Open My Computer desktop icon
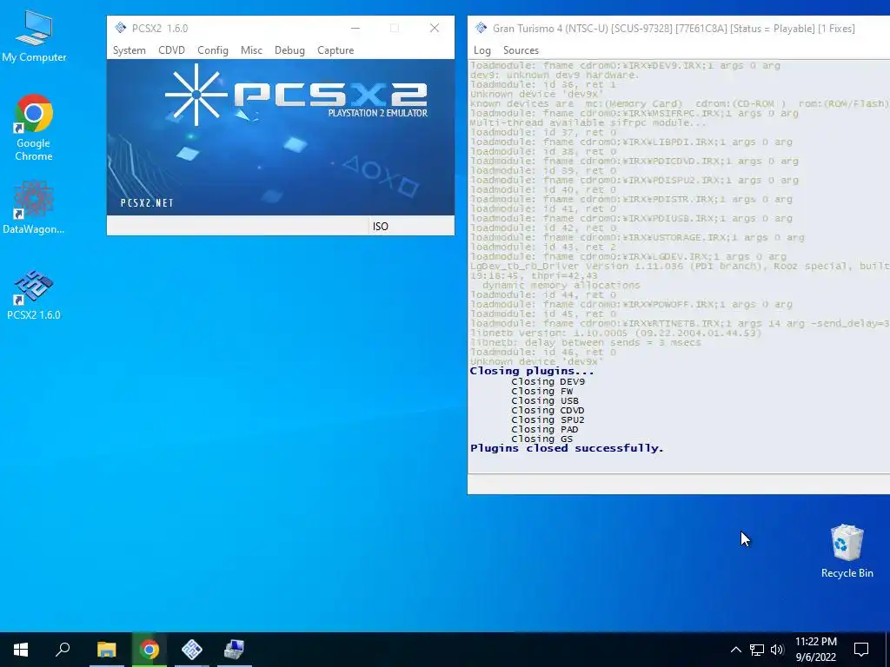The image size is (890, 667). click(x=34, y=36)
